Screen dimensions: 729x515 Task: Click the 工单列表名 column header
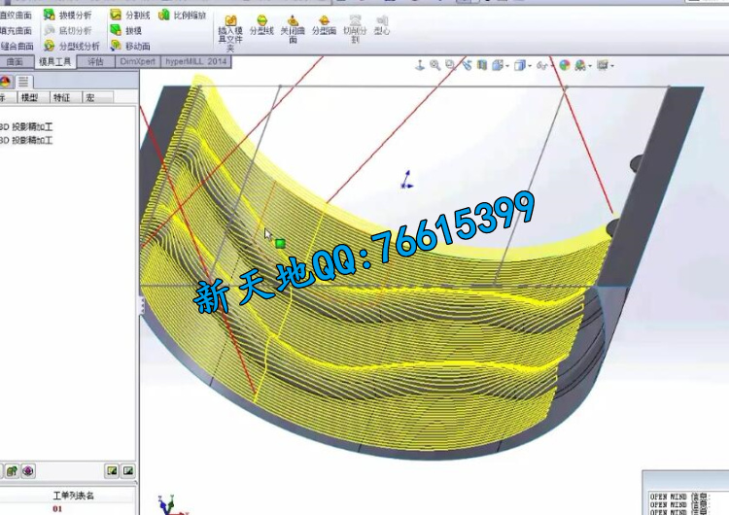tap(74, 496)
